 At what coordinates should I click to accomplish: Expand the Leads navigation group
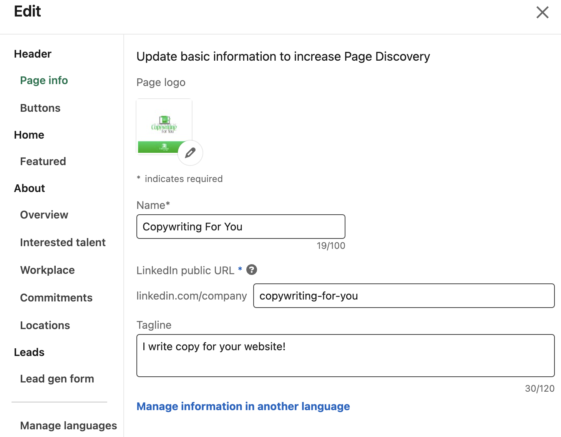point(29,352)
